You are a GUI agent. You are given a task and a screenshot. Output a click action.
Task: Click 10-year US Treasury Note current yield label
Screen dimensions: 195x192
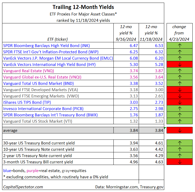coord(38,149)
